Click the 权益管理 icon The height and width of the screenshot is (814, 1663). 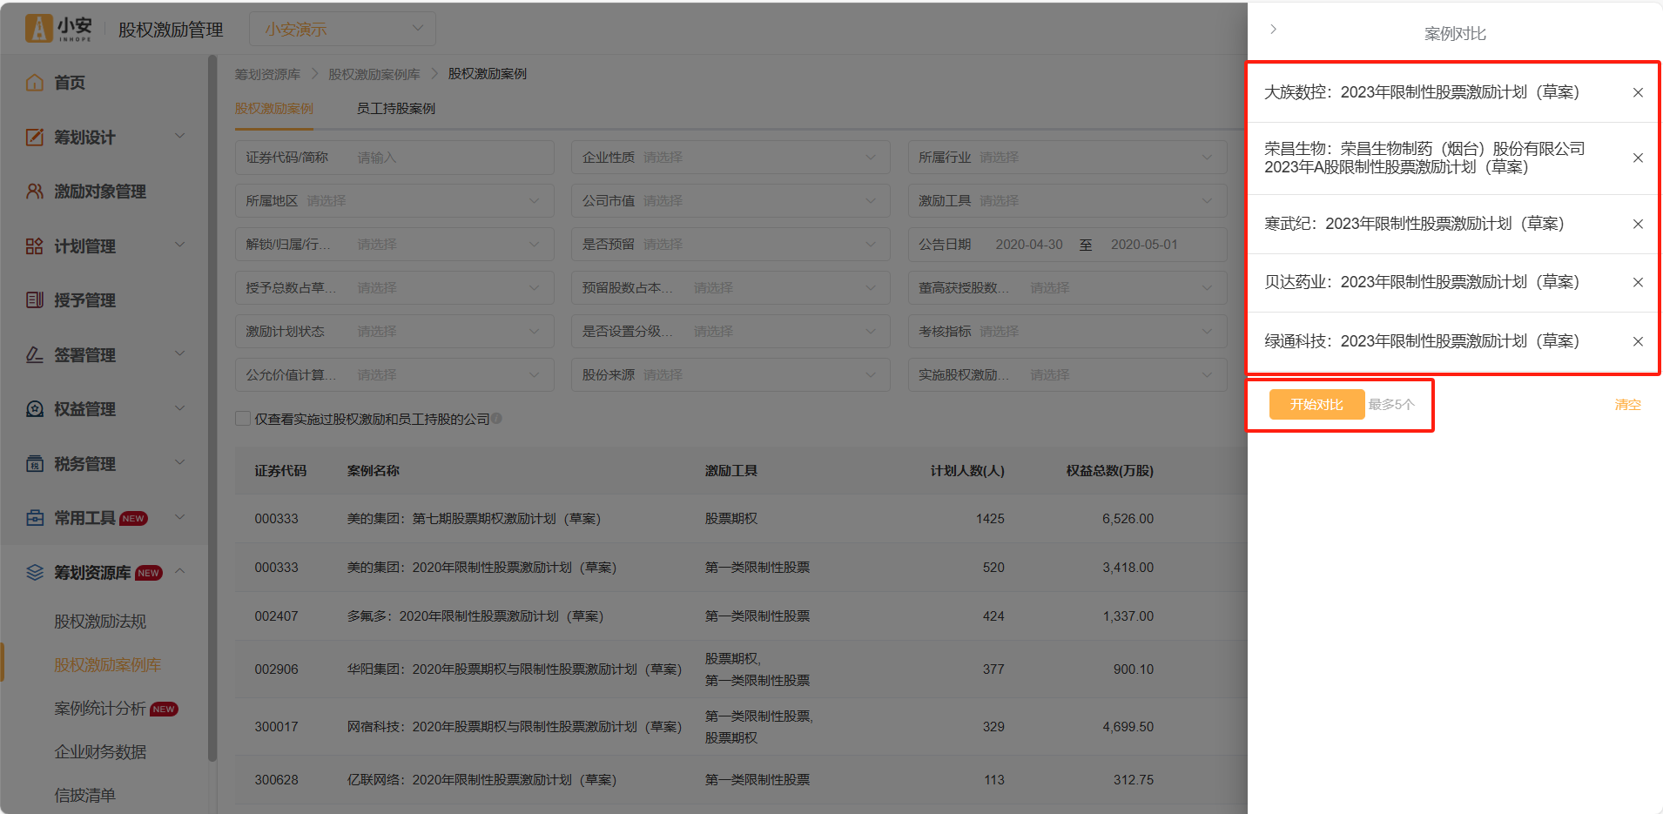[x=35, y=409]
